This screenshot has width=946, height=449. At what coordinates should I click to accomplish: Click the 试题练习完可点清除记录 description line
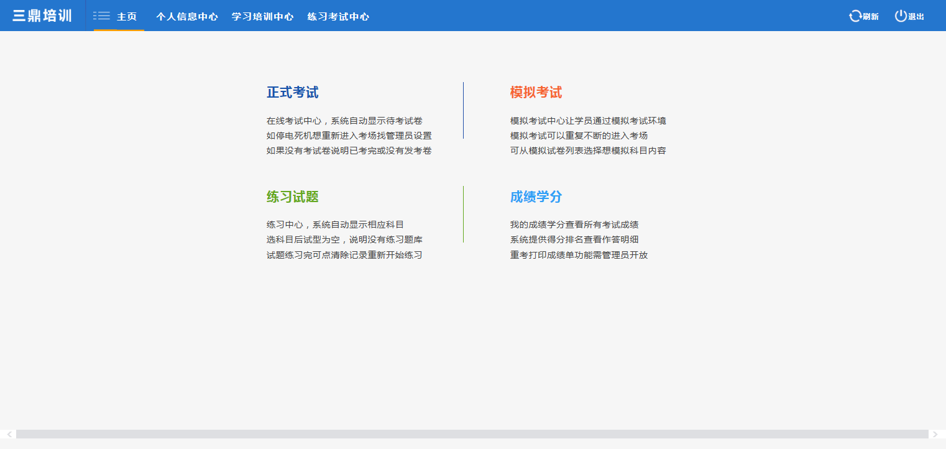[x=344, y=255]
